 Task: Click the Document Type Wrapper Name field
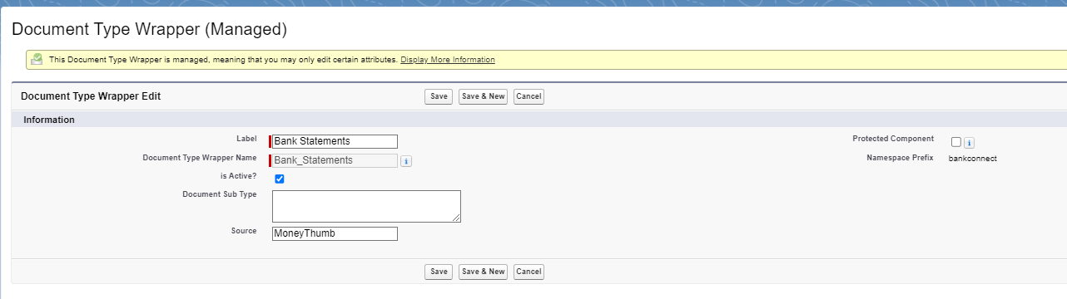pyautogui.click(x=335, y=160)
